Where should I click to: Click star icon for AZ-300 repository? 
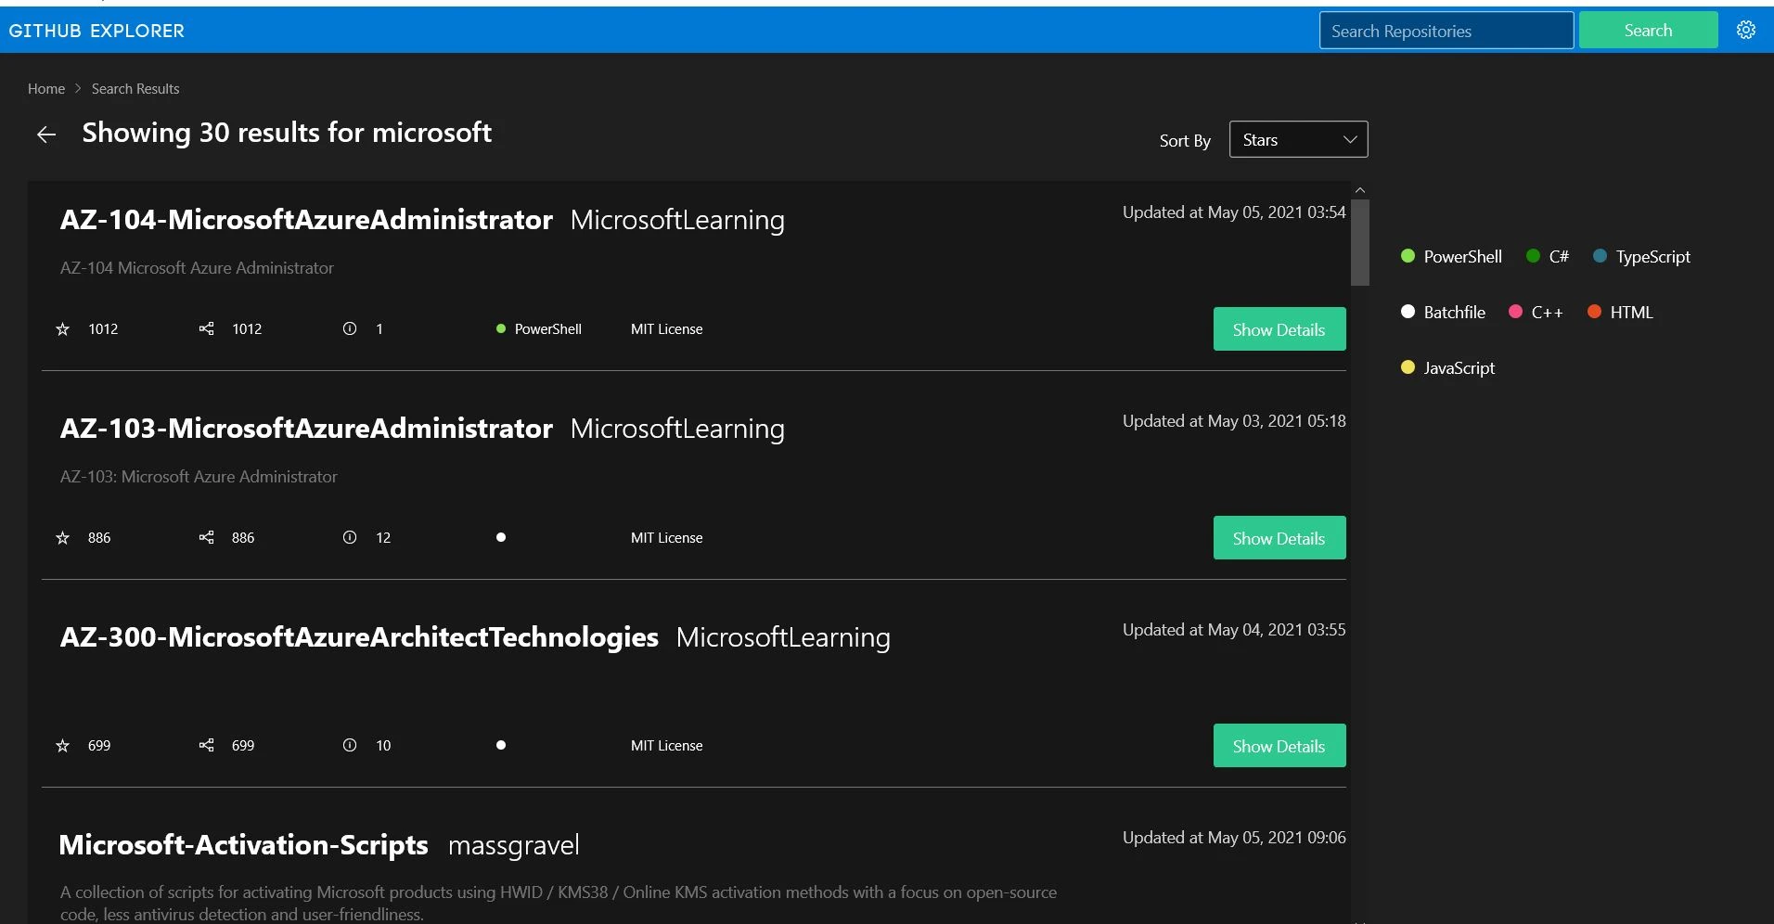[x=63, y=746]
